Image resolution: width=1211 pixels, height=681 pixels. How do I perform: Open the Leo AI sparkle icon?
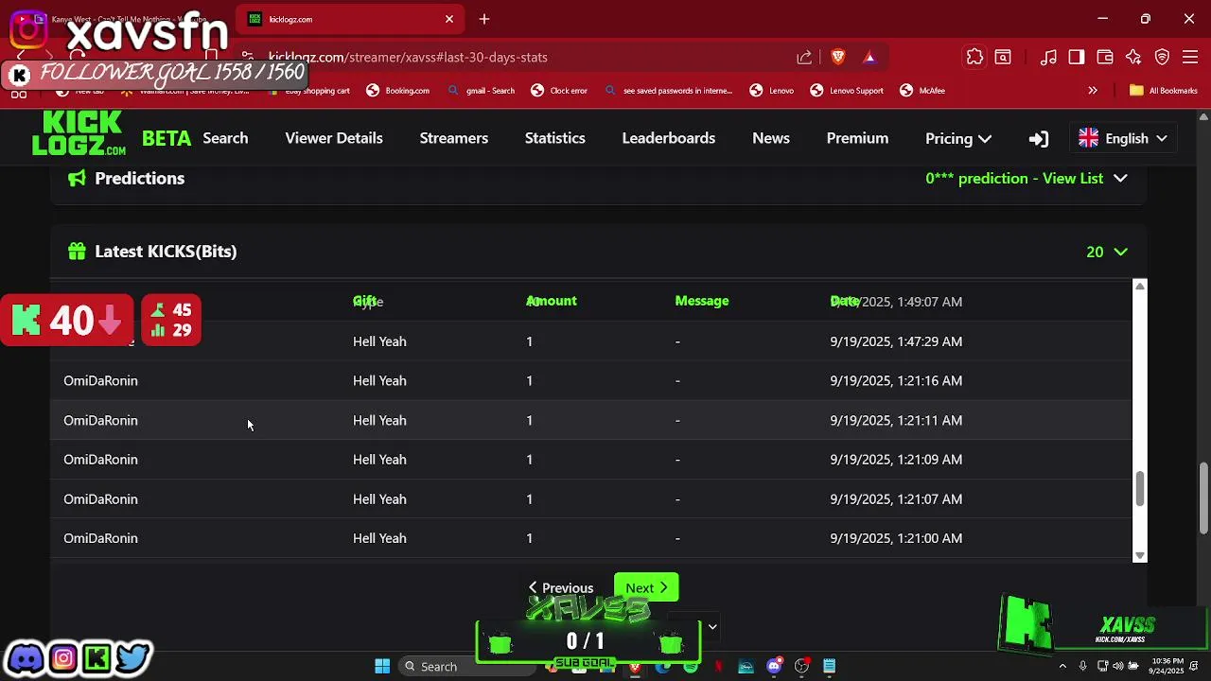pos(1133,58)
